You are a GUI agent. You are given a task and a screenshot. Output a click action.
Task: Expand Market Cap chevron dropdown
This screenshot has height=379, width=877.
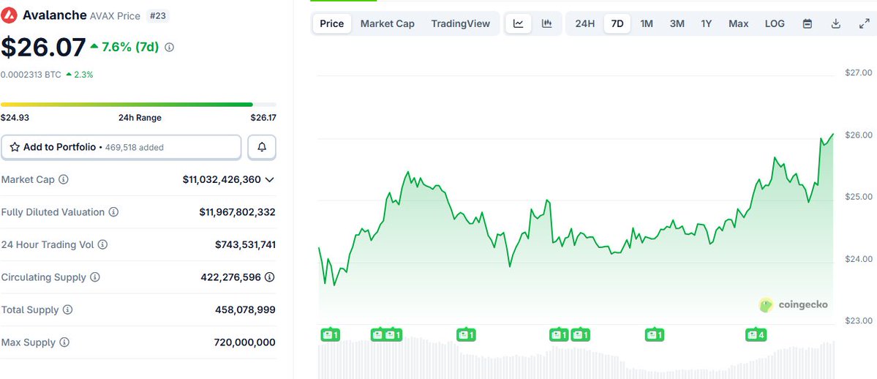point(270,180)
